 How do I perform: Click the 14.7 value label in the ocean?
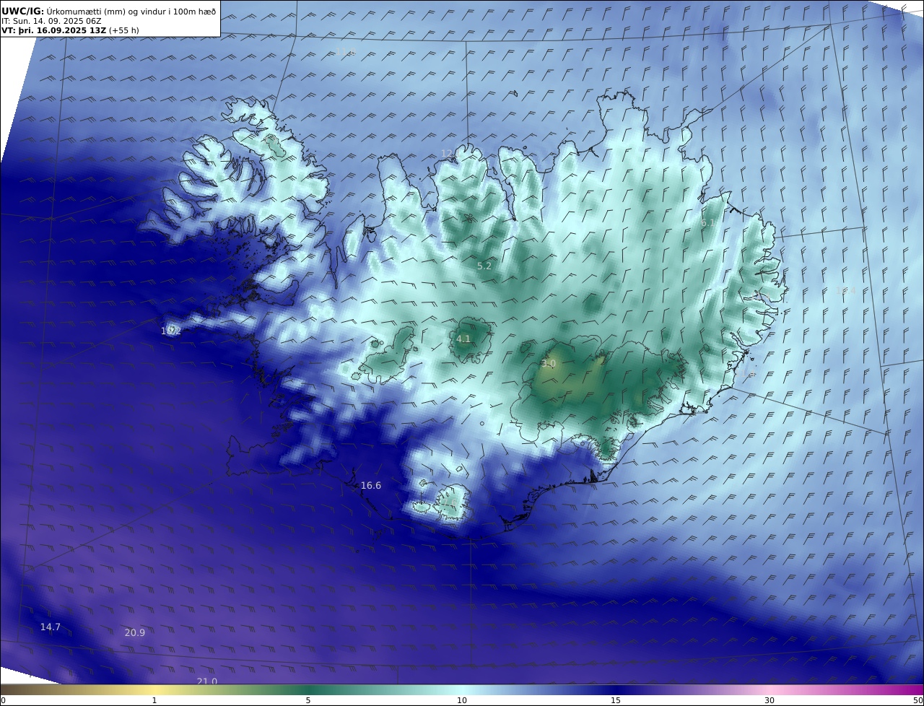point(51,627)
